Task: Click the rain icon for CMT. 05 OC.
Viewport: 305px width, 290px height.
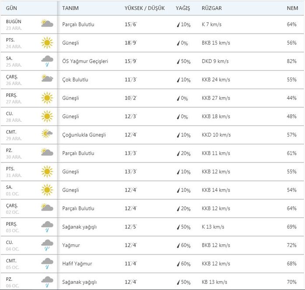Action: pos(47,263)
